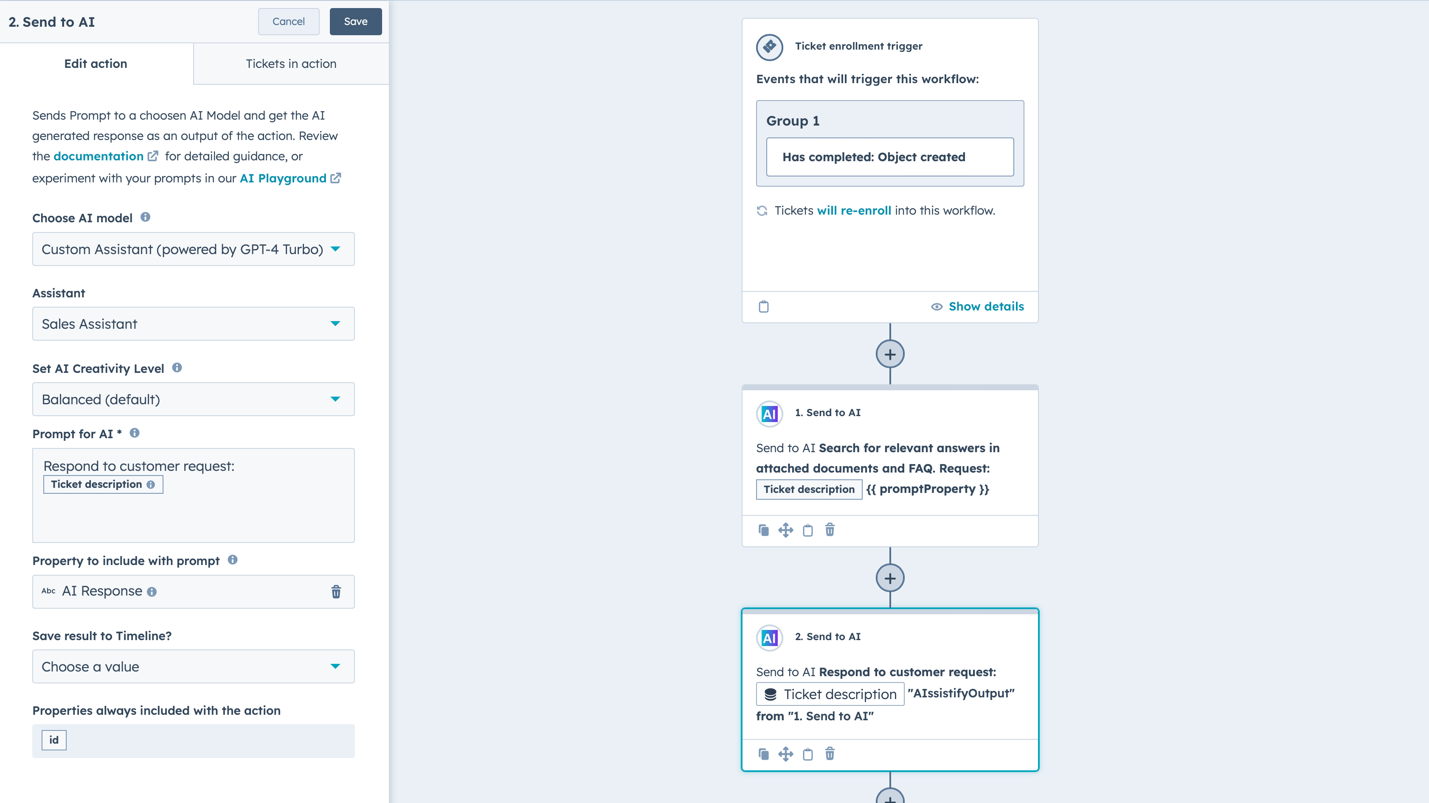The width and height of the screenshot is (1429, 803).
Task: Click the id property tag
Action: (x=54, y=740)
